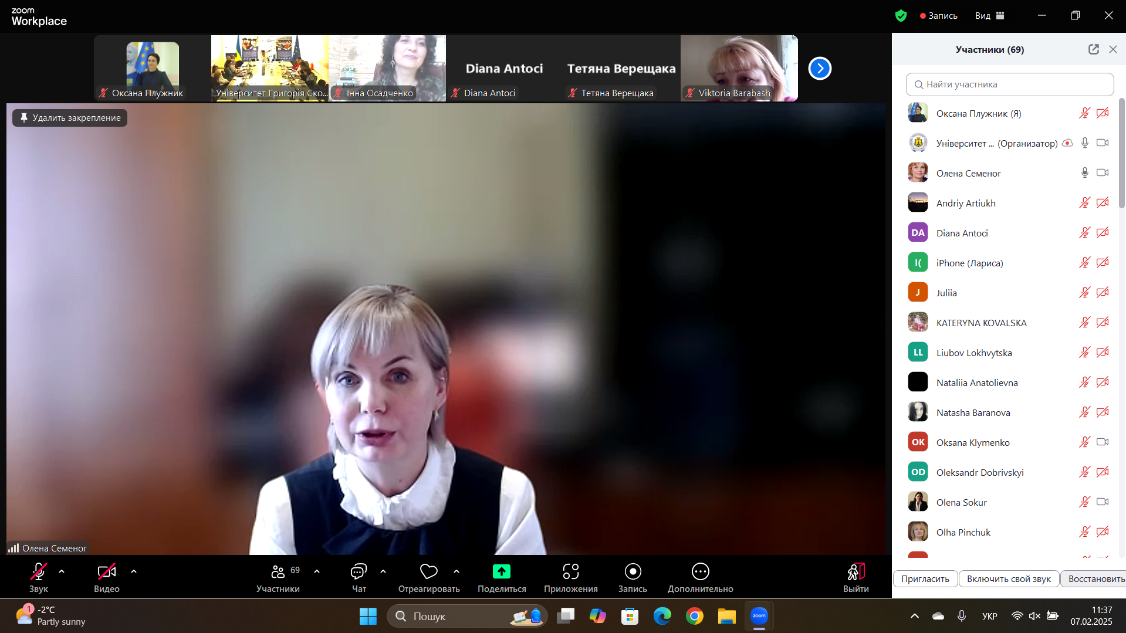Click the green Share screen icon
This screenshot has height=633, width=1126.
pos(502,571)
